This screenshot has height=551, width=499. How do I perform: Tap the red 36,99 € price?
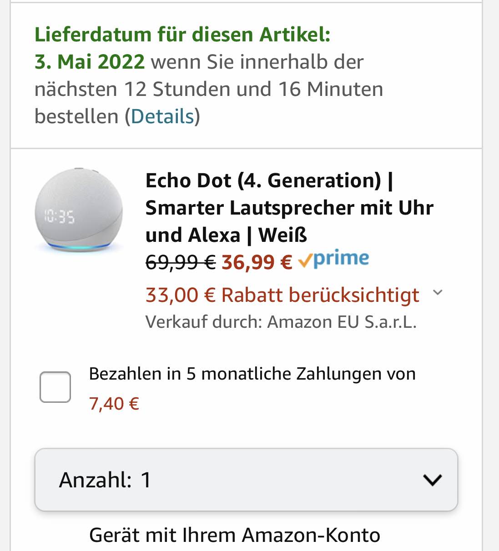click(x=257, y=262)
